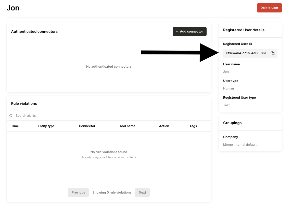Click the Rule violations section header
The image size is (291, 221).
(x=24, y=104)
